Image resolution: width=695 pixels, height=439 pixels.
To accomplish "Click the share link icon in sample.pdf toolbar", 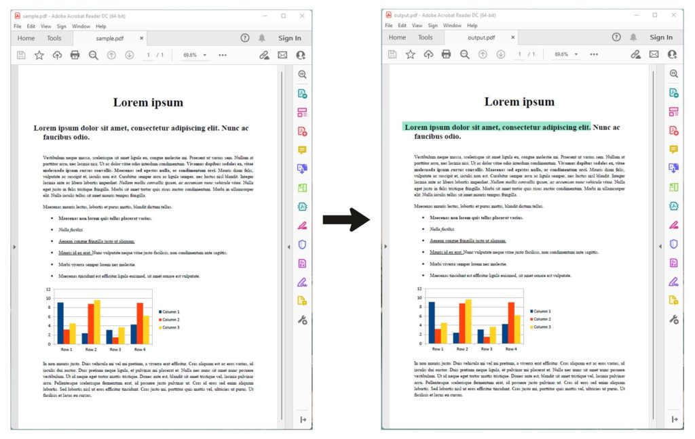I will pyautogui.click(x=264, y=55).
